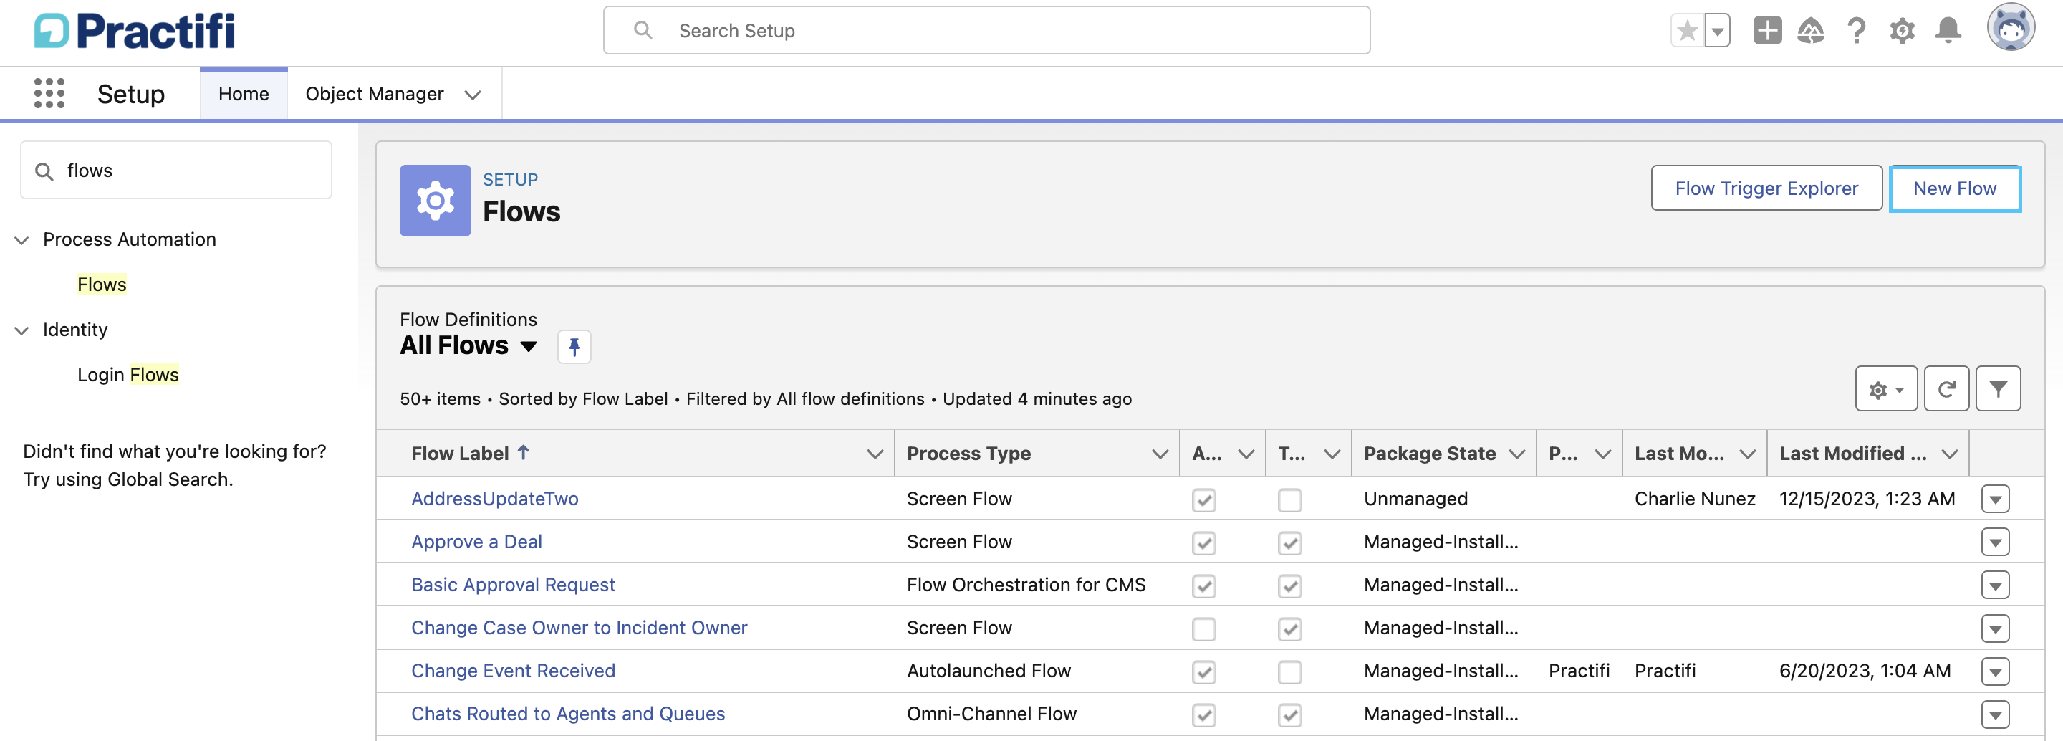Open Chats Routed to Agents and Queues

(568, 714)
